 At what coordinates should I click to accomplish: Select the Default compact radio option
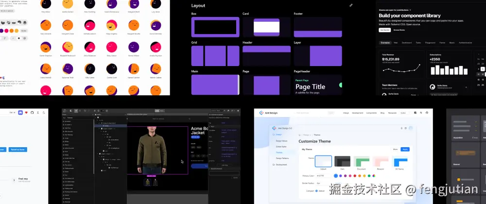[316, 191]
